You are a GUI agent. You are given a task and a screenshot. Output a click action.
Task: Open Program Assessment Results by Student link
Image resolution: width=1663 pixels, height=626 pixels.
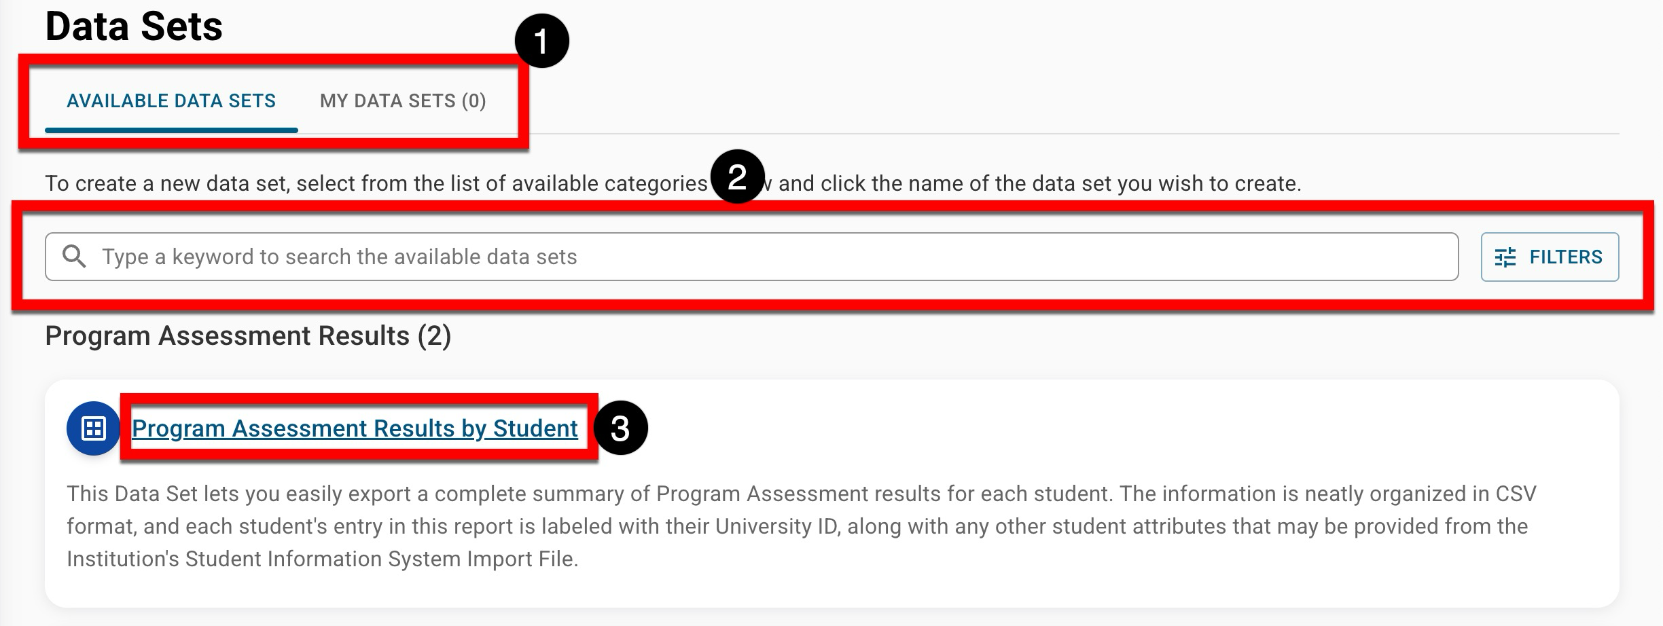pyautogui.click(x=355, y=428)
